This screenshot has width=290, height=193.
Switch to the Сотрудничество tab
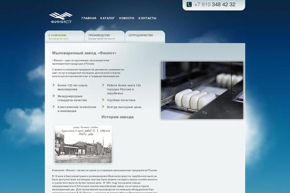(145, 37)
